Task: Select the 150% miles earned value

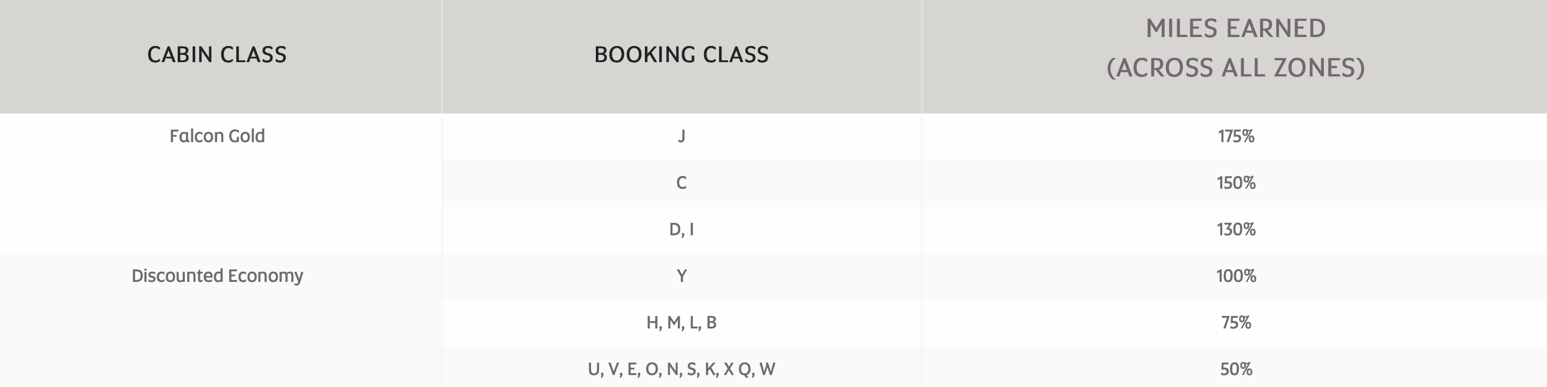Action: click(x=1236, y=183)
